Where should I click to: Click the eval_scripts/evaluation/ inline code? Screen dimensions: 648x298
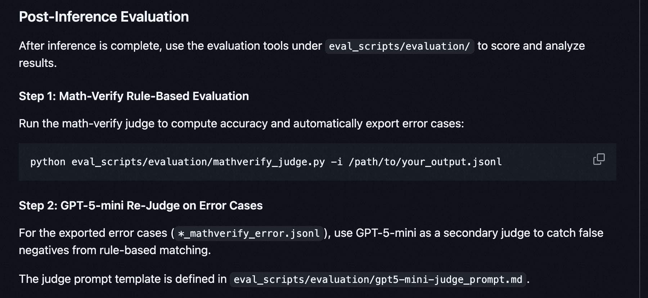(x=399, y=46)
